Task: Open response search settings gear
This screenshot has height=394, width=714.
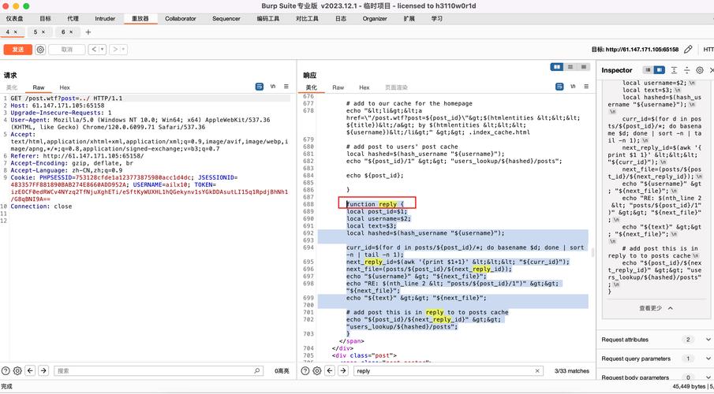Action: coord(317,371)
